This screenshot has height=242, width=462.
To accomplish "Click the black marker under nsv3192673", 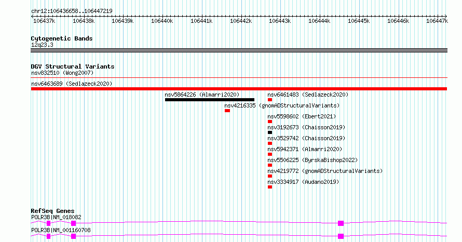I will pyautogui.click(x=270, y=132).
